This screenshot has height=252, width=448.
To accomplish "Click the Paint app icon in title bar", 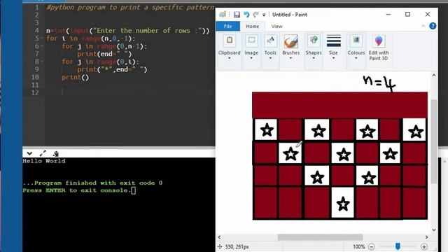I will tap(223, 15).
